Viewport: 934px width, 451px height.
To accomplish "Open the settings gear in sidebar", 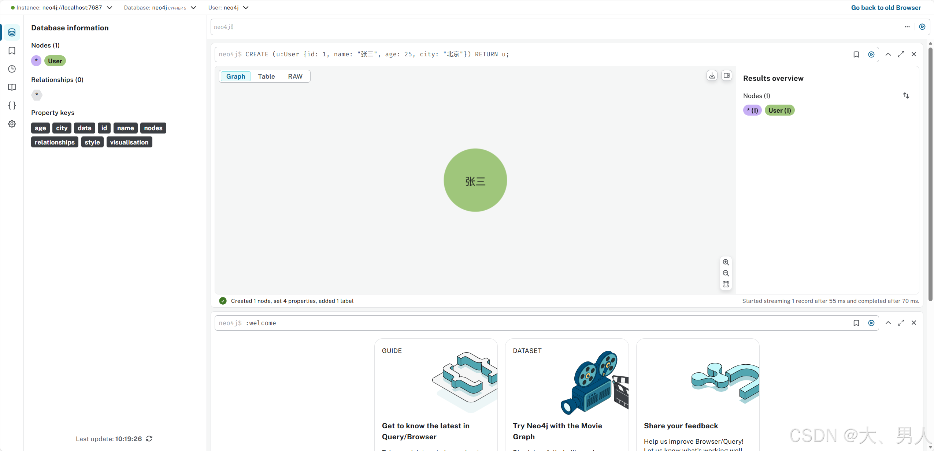I will tap(12, 124).
